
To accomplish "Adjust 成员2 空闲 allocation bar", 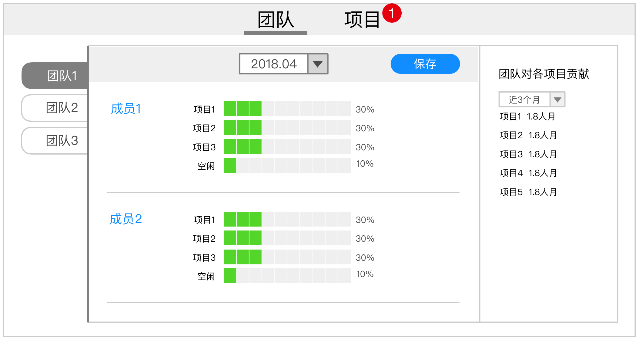I will pos(287,276).
